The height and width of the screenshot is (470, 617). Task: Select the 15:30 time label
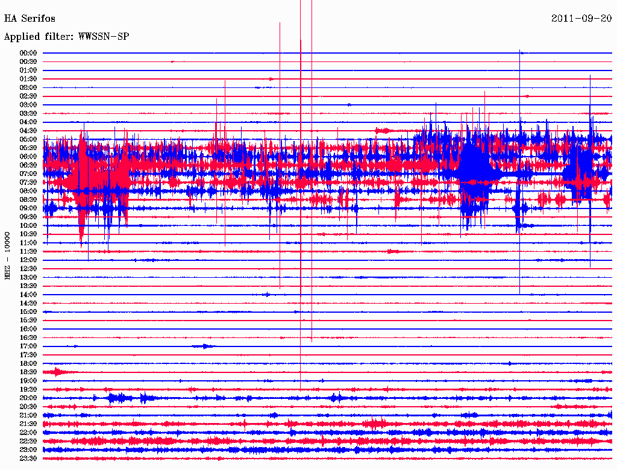click(x=28, y=321)
